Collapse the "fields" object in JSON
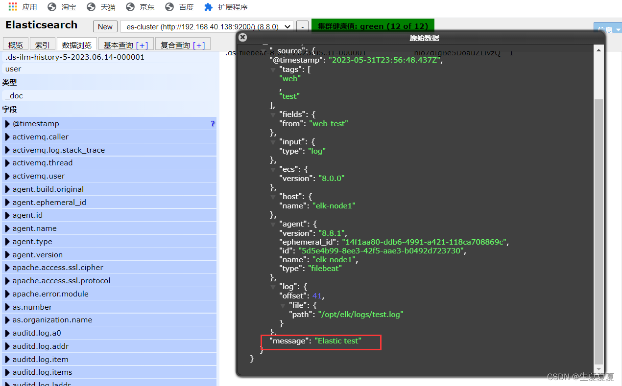Image resolution: width=622 pixels, height=386 pixels. (x=273, y=114)
